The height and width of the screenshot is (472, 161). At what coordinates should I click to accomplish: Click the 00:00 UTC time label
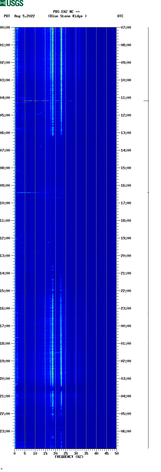pyautogui.click(x=126, y=326)
